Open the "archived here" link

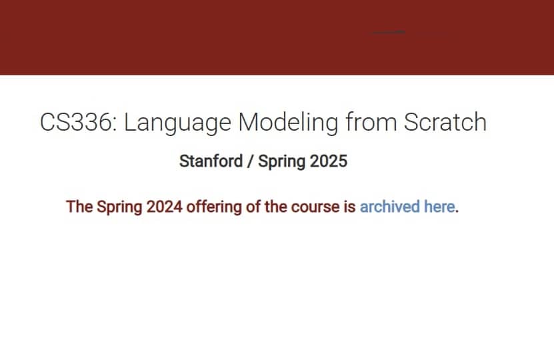(x=407, y=207)
